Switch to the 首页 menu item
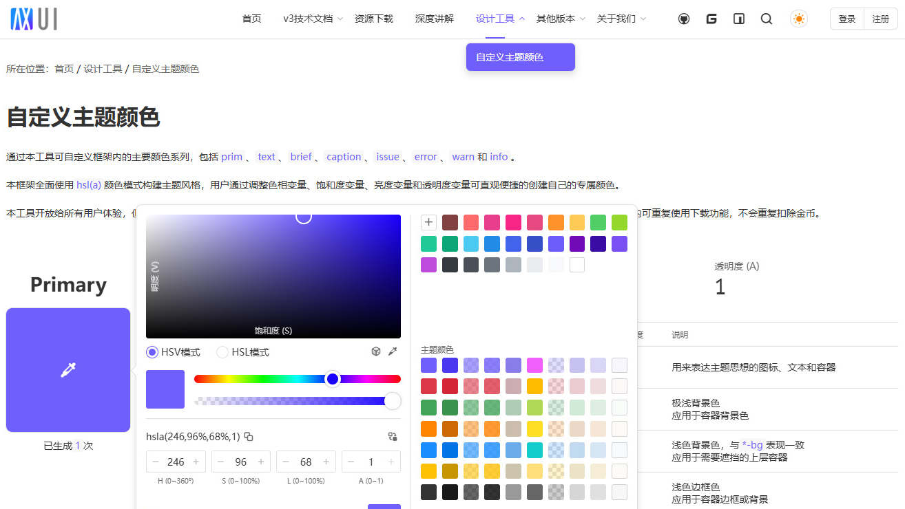Viewport: 905px width, 509px height. [251, 19]
